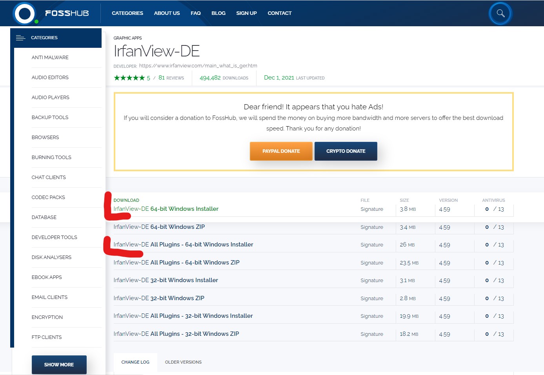Open the irfanview.com developer link

tap(198, 66)
